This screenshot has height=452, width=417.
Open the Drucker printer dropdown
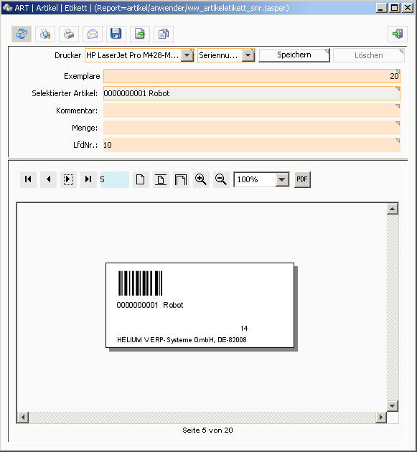coord(187,55)
